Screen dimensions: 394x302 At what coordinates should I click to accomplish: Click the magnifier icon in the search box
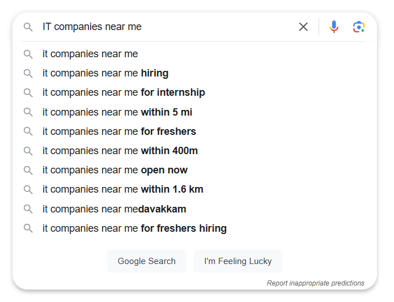(28, 27)
